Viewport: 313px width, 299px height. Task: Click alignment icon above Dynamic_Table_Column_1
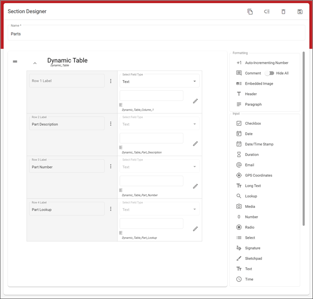[121, 105]
